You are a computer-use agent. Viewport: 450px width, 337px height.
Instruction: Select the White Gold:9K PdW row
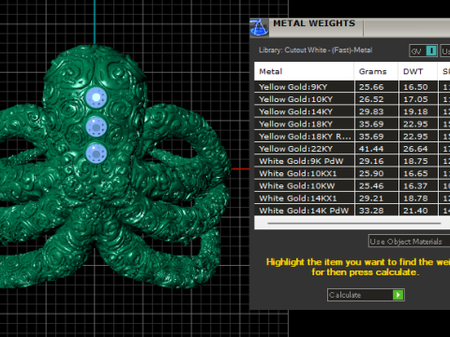(352, 161)
